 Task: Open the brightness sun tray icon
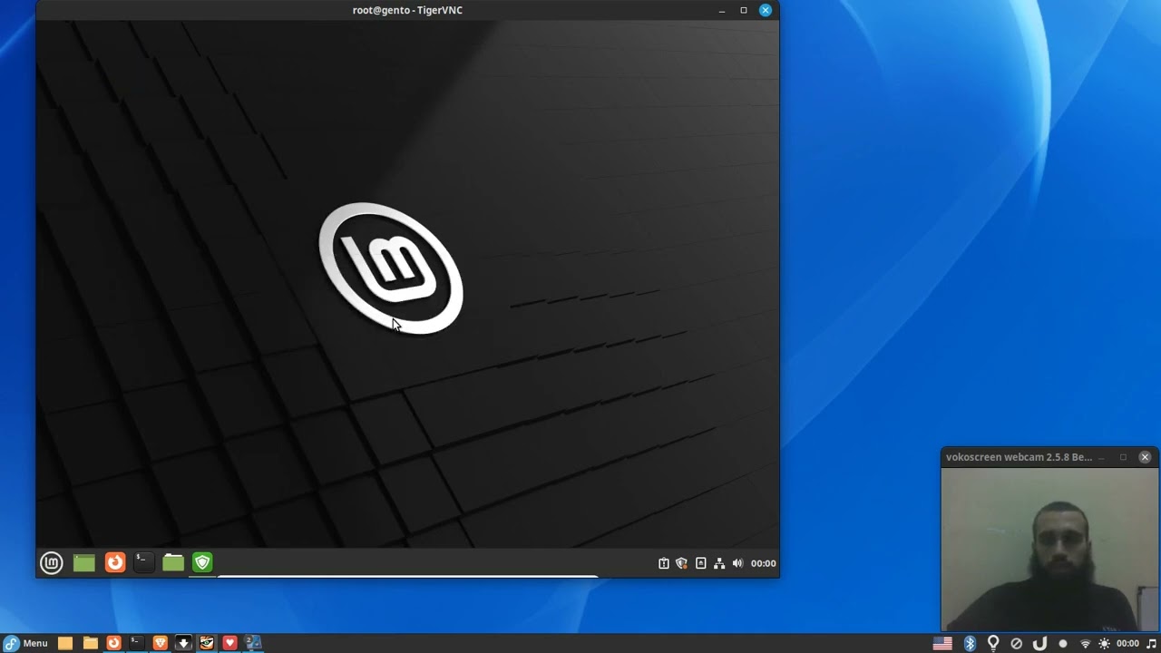click(1104, 644)
